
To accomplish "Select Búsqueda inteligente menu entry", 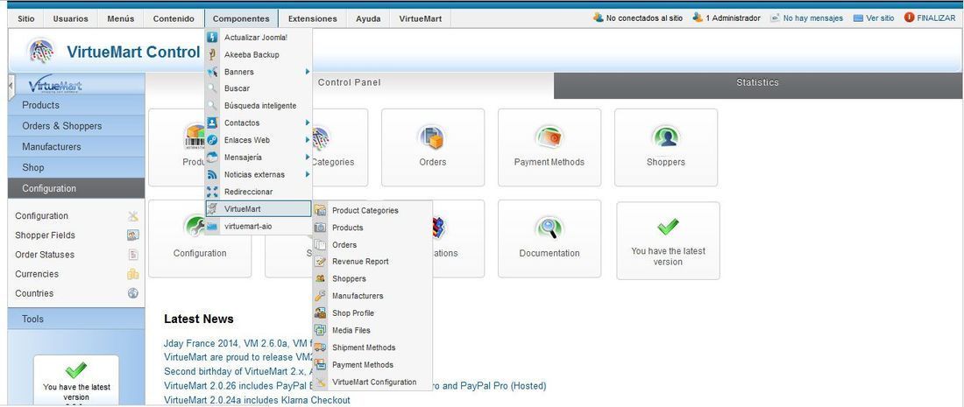I will point(259,106).
